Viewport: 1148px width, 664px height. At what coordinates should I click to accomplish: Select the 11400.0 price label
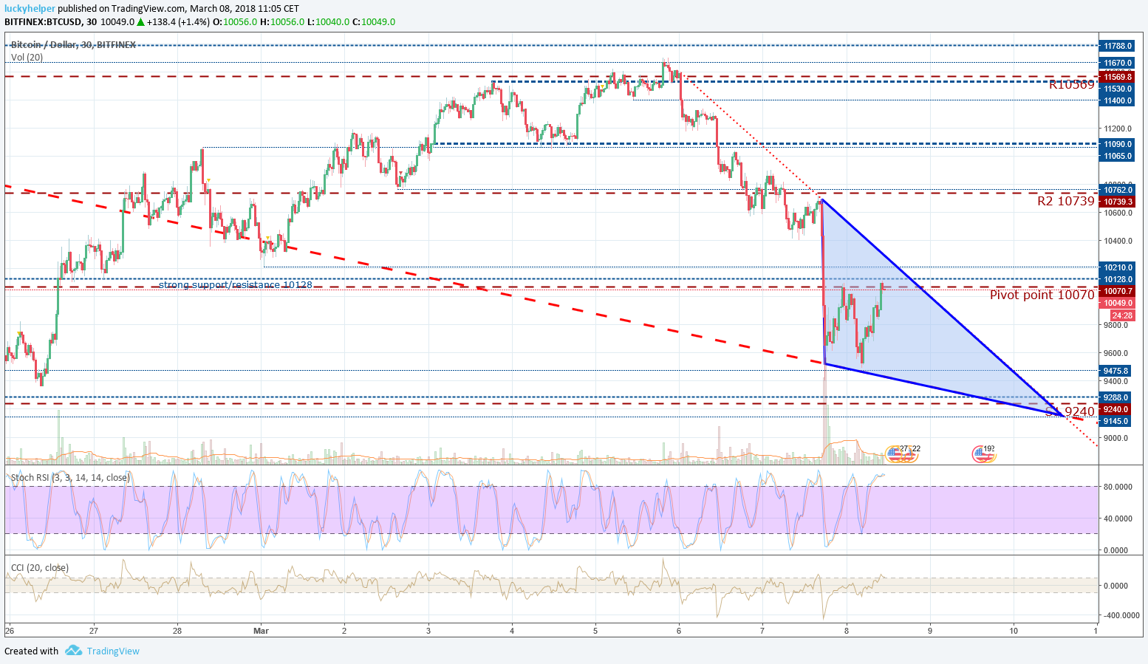coord(1116,100)
